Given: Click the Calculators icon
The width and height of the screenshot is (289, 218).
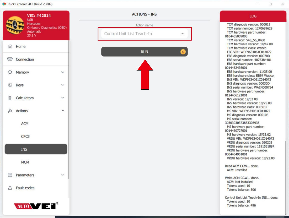Looking at the screenshot, I should pos(10,98).
